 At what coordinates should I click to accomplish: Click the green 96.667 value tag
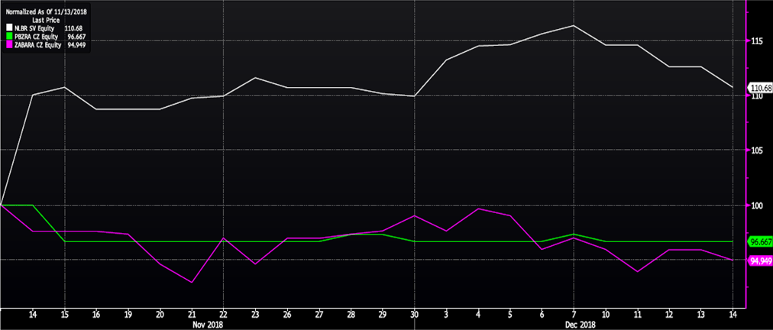point(759,241)
